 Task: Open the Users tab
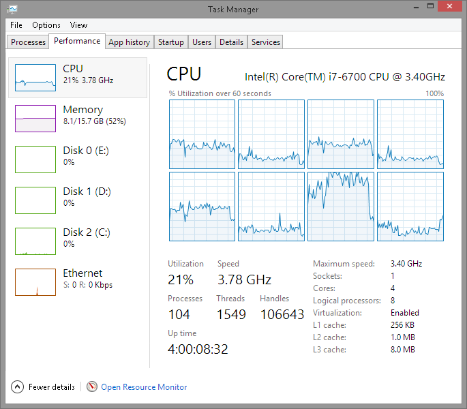202,42
